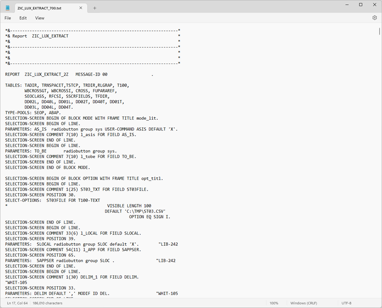Click the Ln 17, Col 64 cursor position indicator

[17, 303]
